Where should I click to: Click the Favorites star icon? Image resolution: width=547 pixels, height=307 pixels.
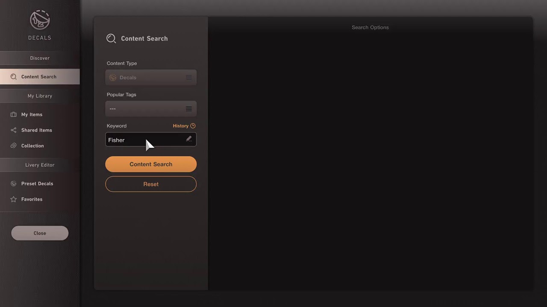14,199
